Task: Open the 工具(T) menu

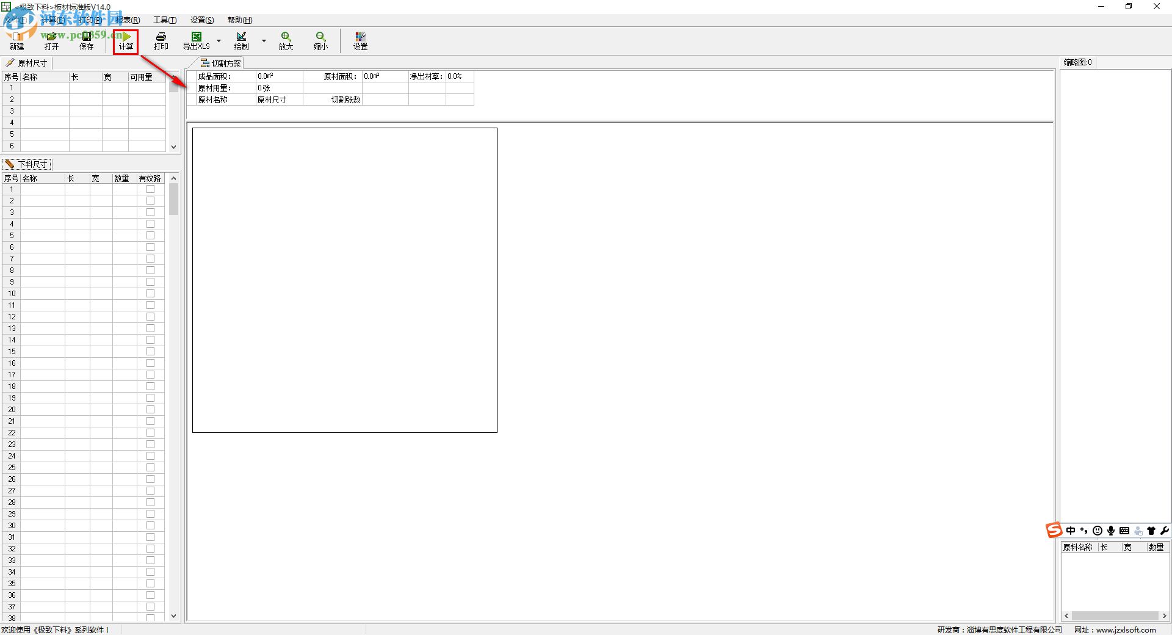Action: click(165, 20)
